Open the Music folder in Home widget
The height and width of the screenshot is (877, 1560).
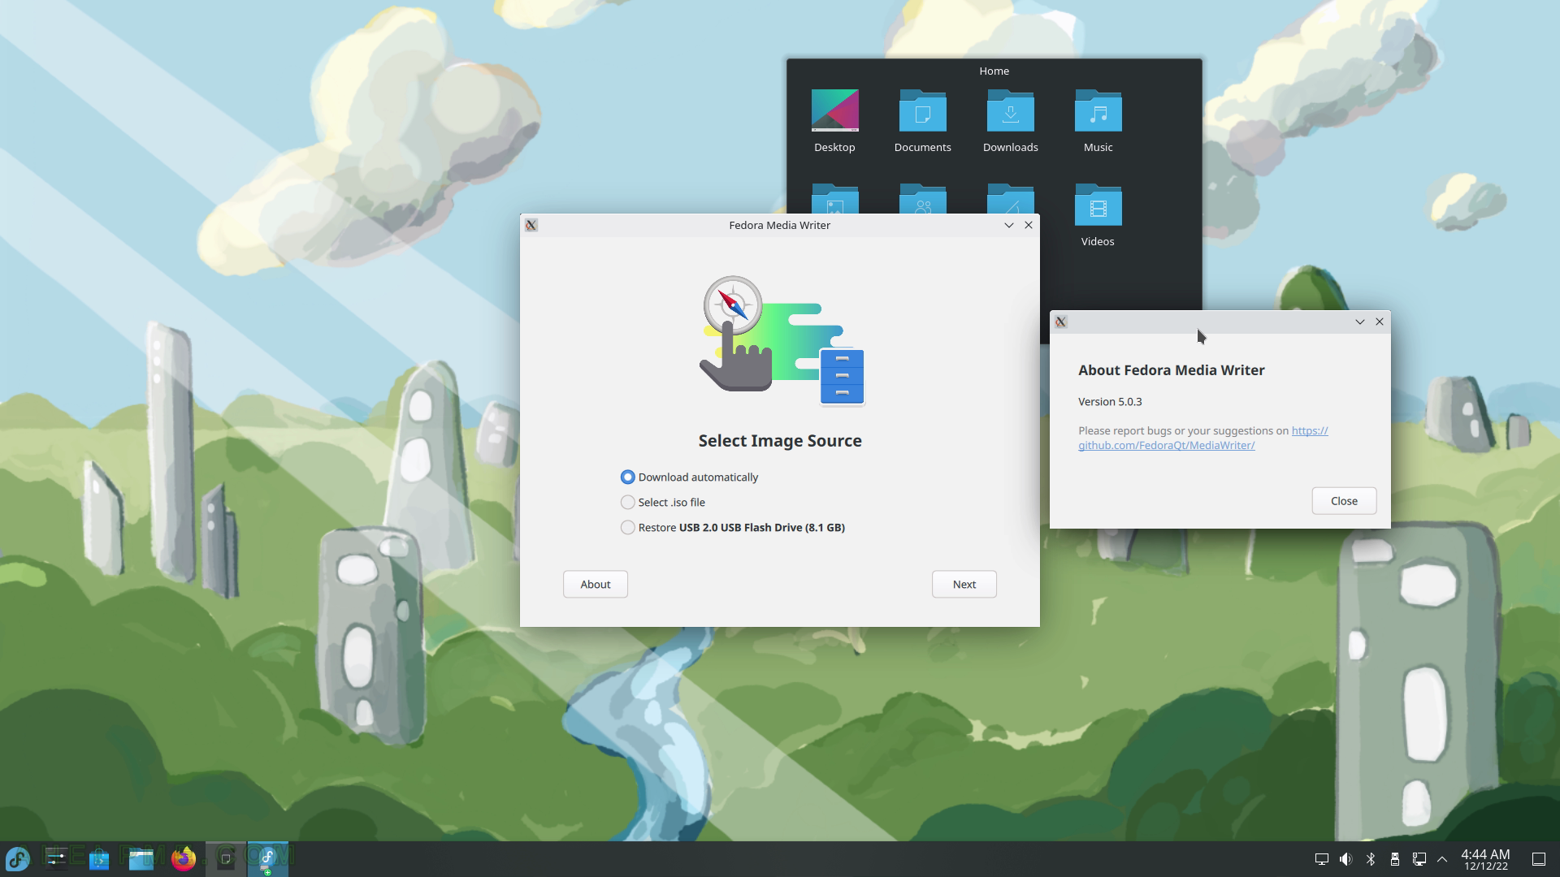[x=1098, y=121]
